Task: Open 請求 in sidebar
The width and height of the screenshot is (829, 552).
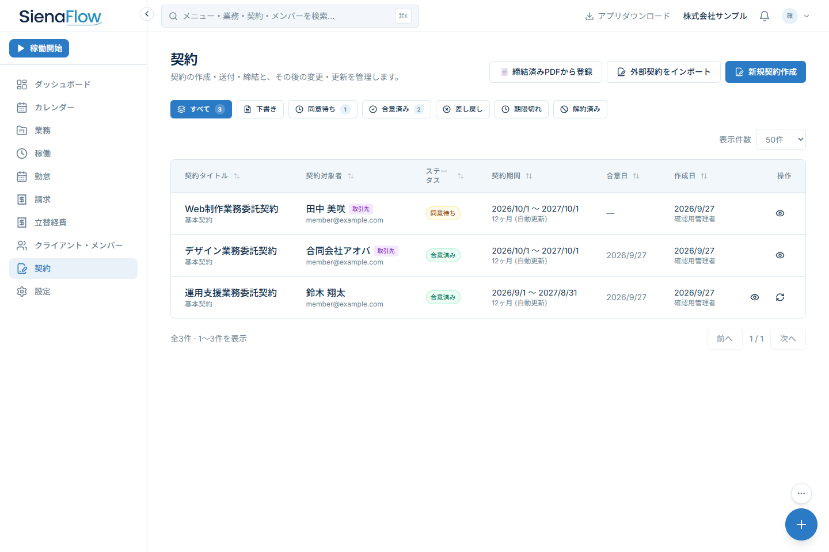Action: pyautogui.click(x=73, y=200)
